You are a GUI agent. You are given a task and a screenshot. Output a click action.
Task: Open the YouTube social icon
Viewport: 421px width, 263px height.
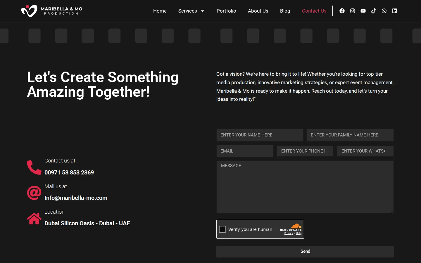pyautogui.click(x=363, y=11)
